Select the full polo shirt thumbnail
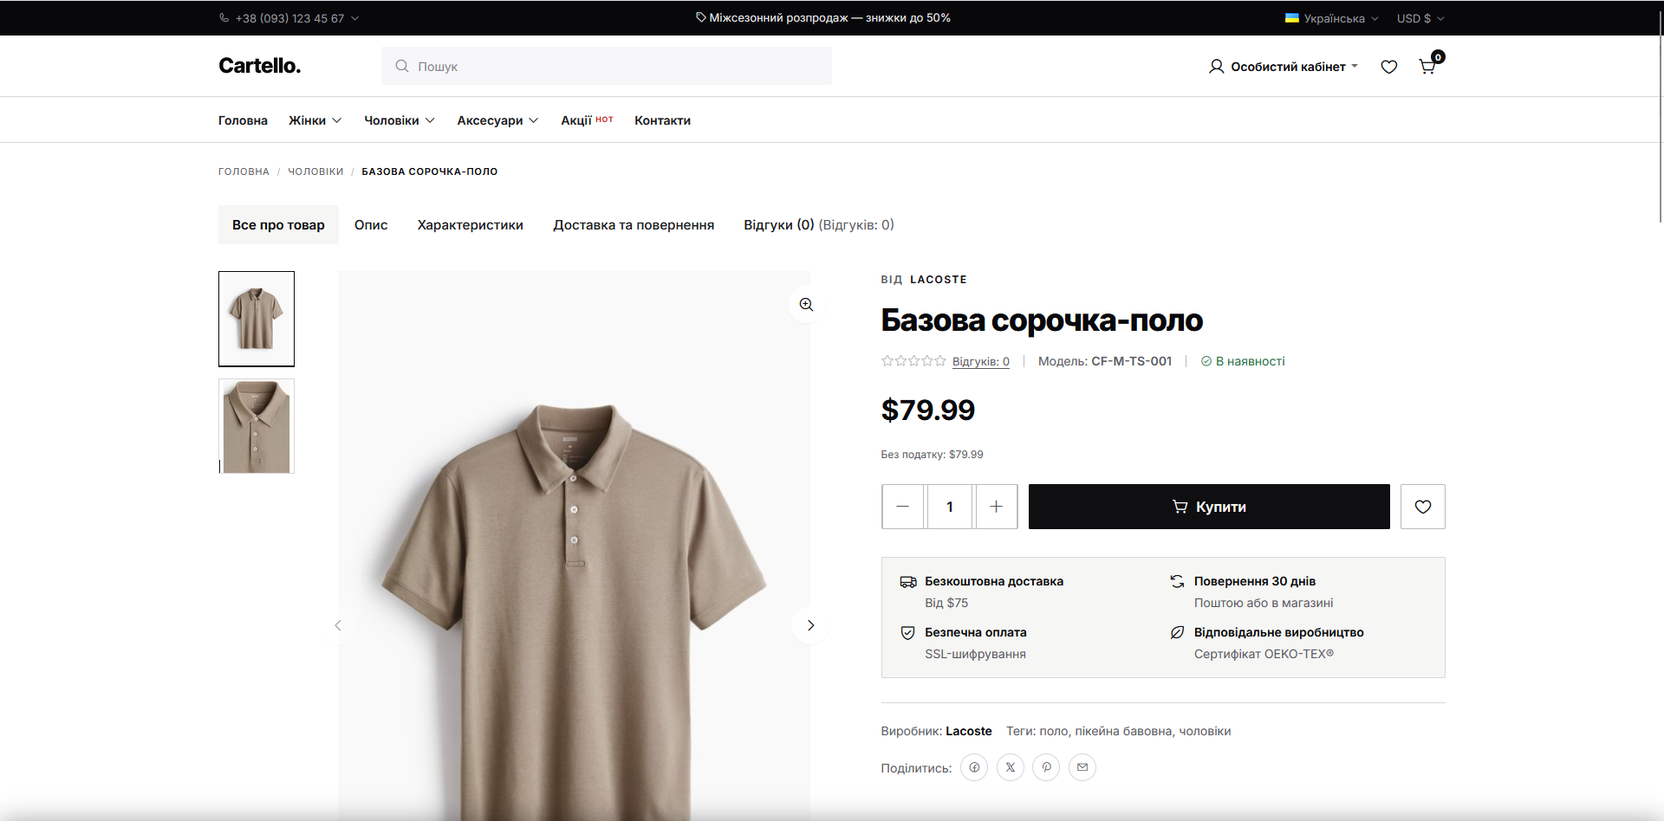This screenshot has height=821, width=1664. pyautogui.click(x=257, y=319)
